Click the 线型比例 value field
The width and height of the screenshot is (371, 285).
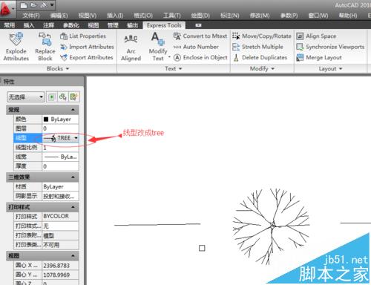(x=60, y=148)
